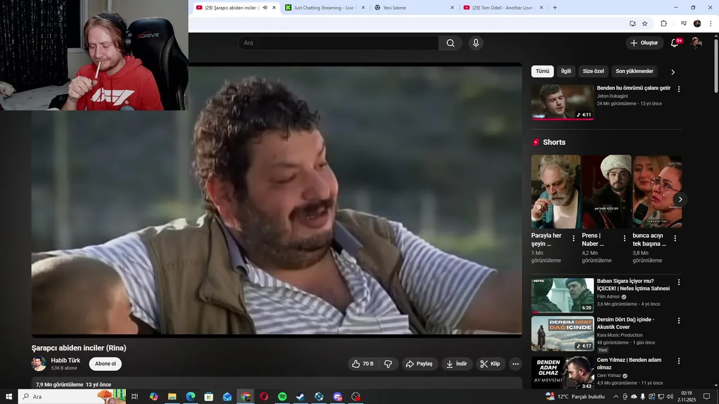
Task: Select the Size özel filter chip
Action: coord(593,71)
